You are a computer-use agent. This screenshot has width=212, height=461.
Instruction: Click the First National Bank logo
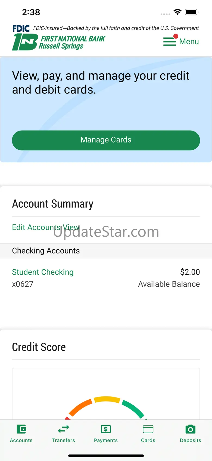(59, 42)
